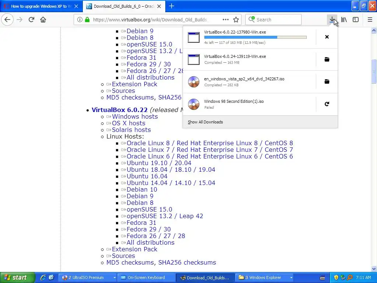Open the UltraISO Premium taskbar group
377x283 pixels.
coord(88,277)
